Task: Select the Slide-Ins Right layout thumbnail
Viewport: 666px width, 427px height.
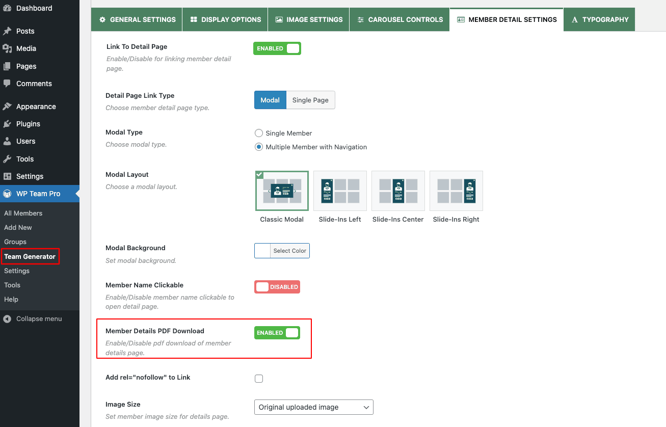Action: pos(456,191)
